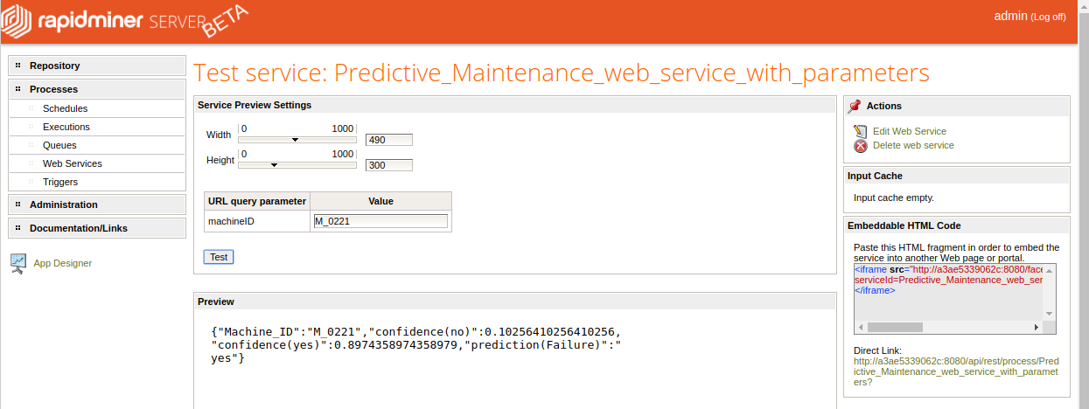Collapse the Processes section
This screenshot has width=1089, height=409.
tap(53, 89)
